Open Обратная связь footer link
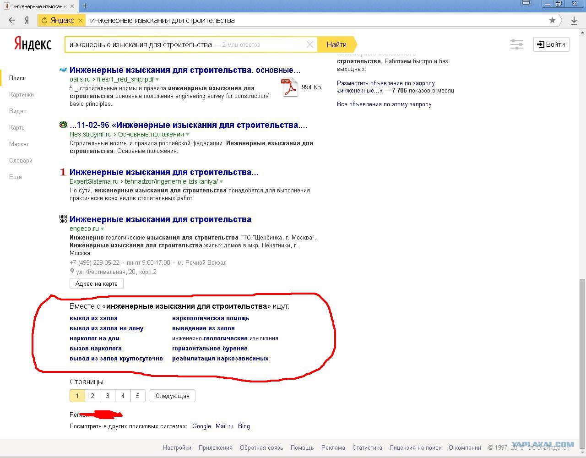The height and width of the screenshot is (458, 586). pyautogui.click(x=261, y=448)
